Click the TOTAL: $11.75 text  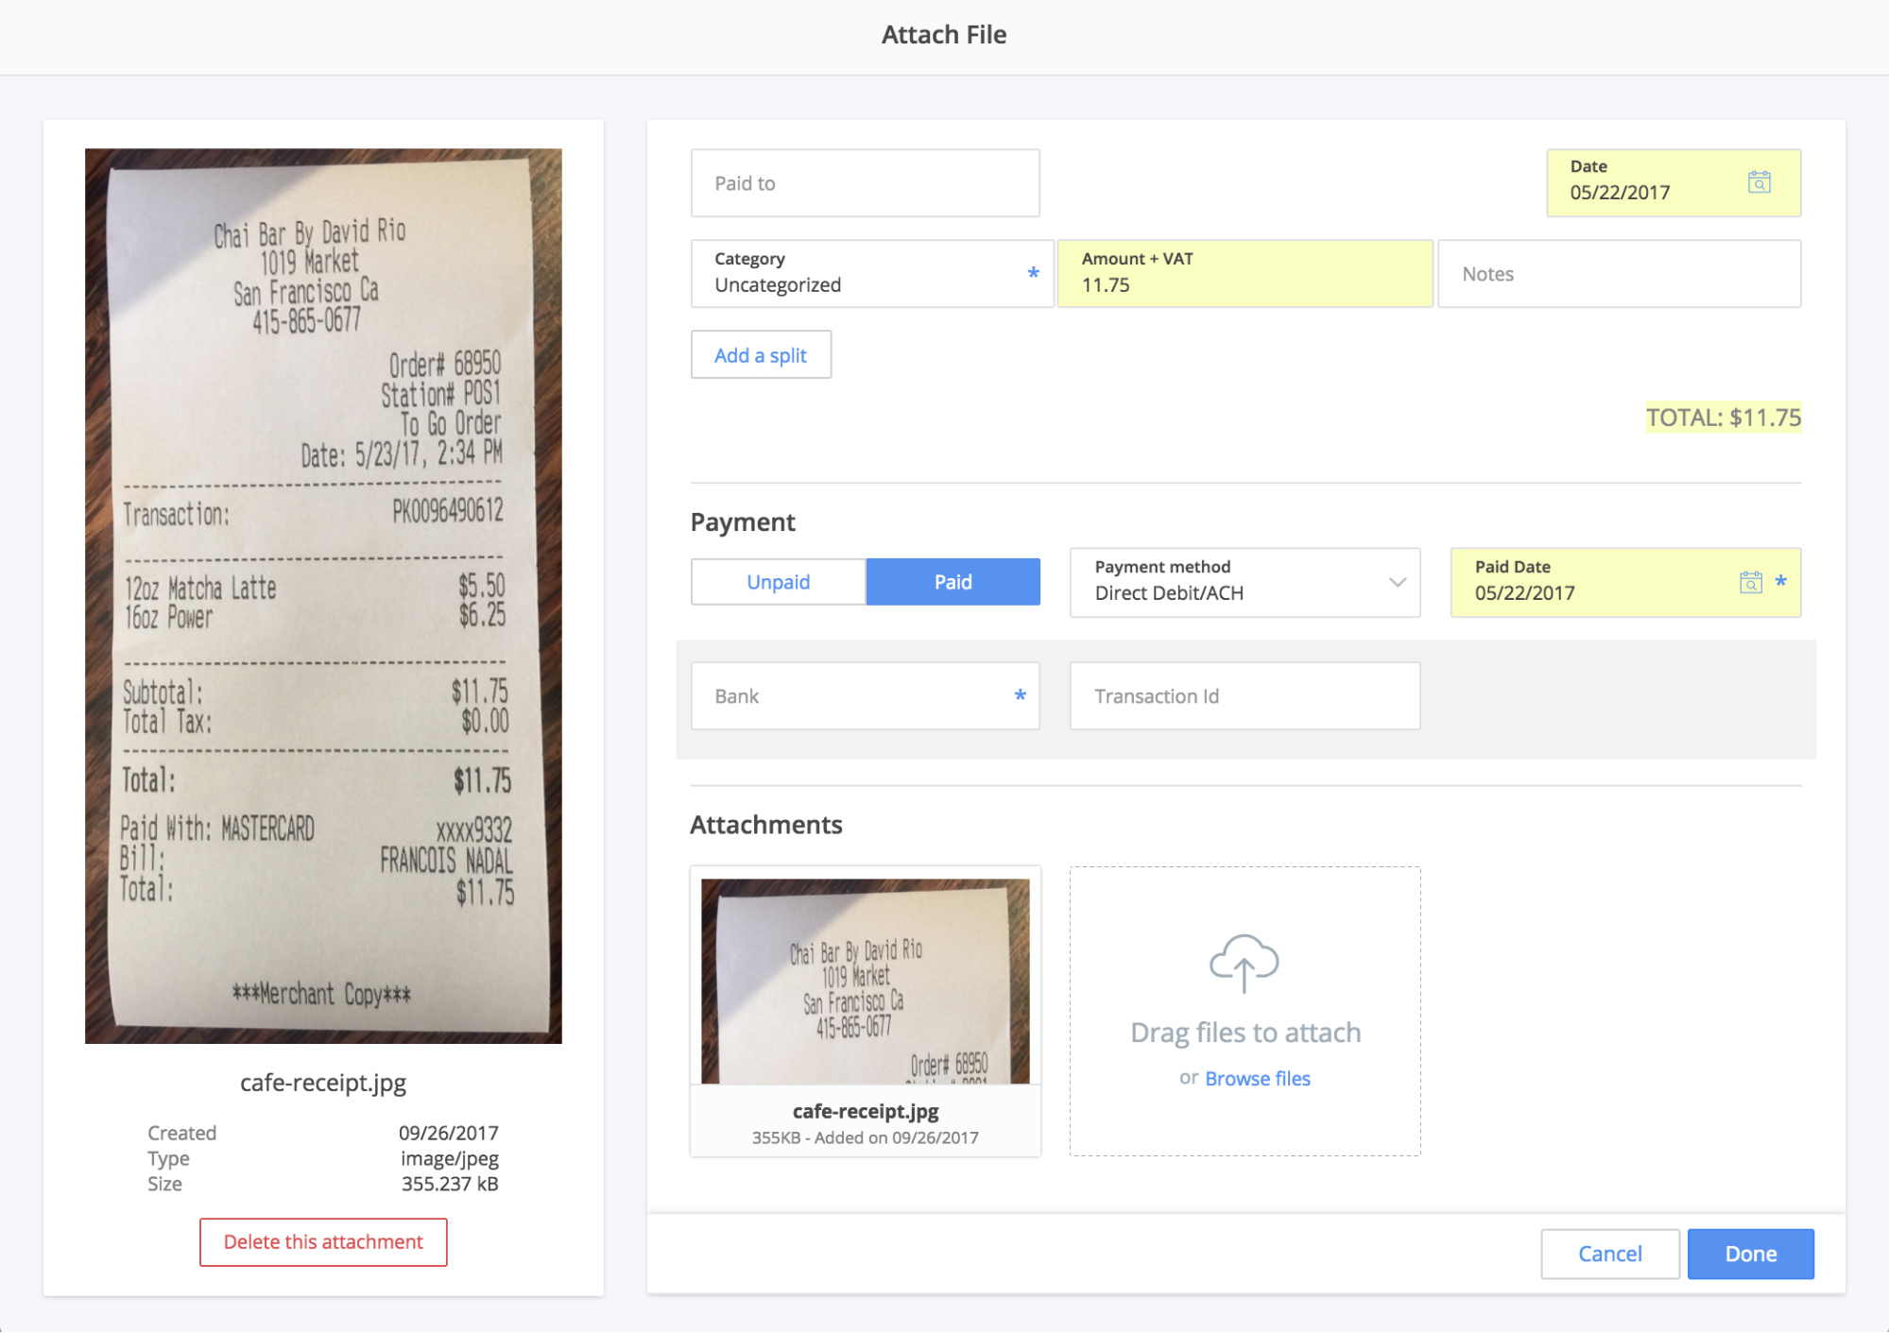pyautogui.click(x=1724, y=418)
